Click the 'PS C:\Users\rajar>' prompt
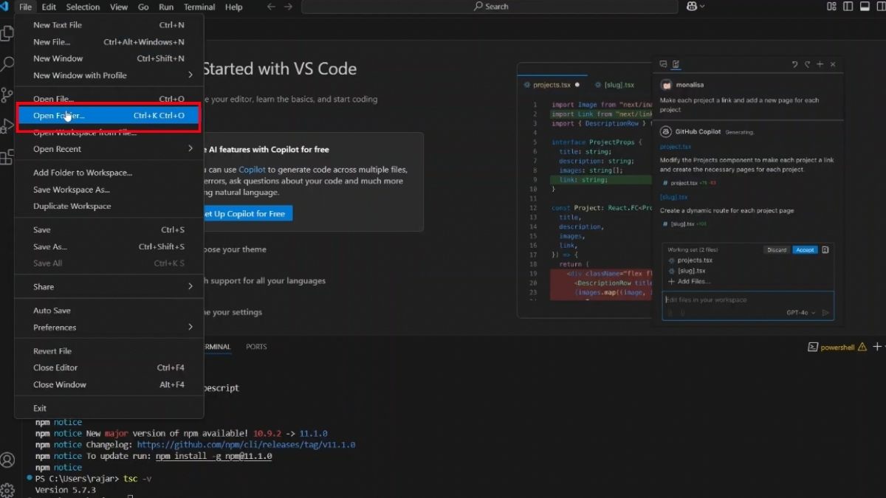Viewport: 886px width, 498px height. [78, 479]
